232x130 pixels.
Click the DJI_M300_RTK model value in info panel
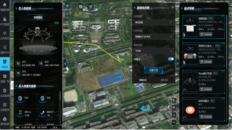click(x=28, y=65)
